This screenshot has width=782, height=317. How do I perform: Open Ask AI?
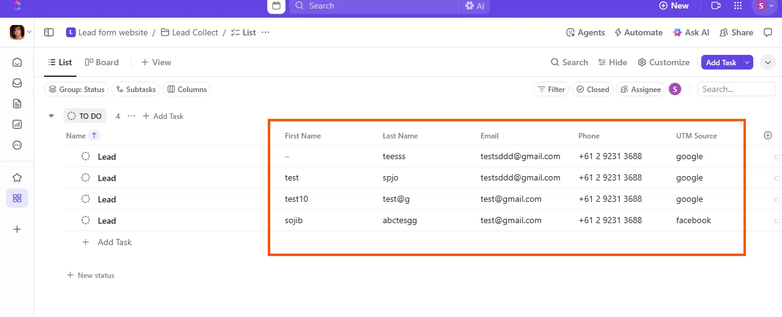pyautogui.click(x=691, y=32)
